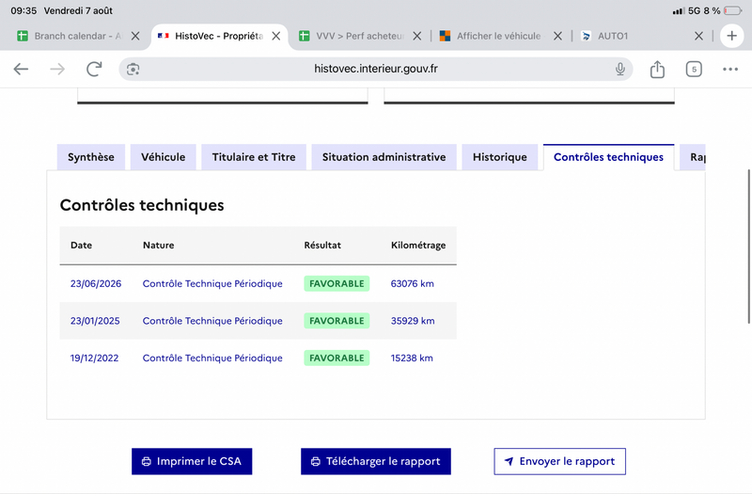This screenshot has width=752, height=494.
Task: Select the 15238 km value
Action: coord(412,359)
